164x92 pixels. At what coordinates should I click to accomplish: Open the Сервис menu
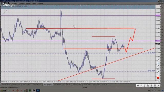(28, 3)
